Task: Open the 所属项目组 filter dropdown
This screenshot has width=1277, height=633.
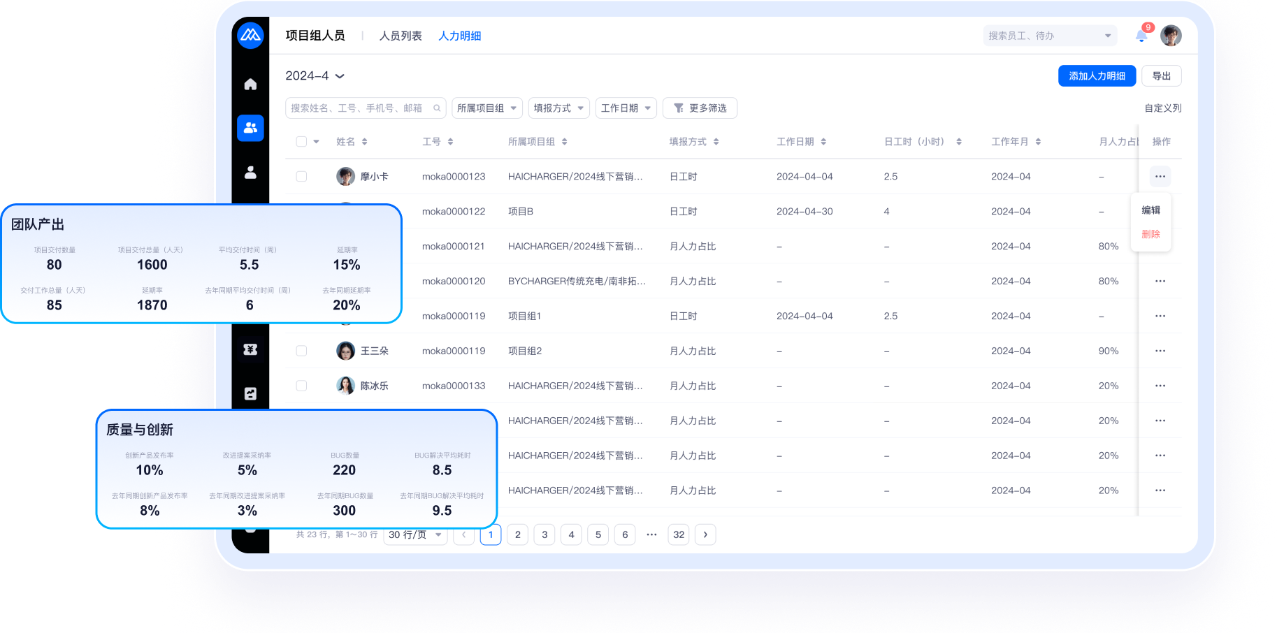Action: (x=486, y=108)
